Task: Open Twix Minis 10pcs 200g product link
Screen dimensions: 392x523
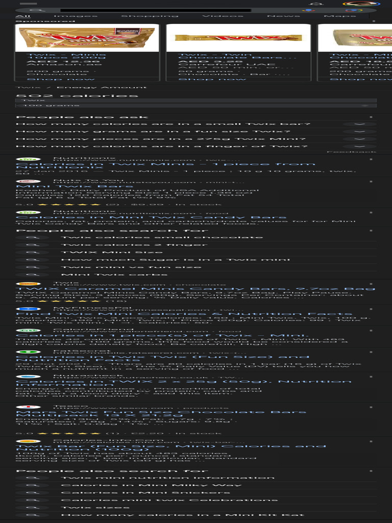Action: pos(66,56)
